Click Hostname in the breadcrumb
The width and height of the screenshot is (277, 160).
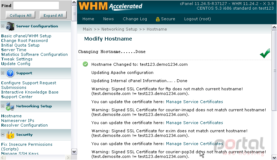tap(157, 29)
